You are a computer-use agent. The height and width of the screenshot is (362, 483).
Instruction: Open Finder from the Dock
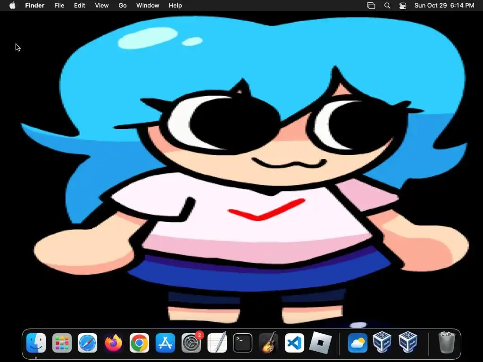pyautogui.click(x=36, y=343)
